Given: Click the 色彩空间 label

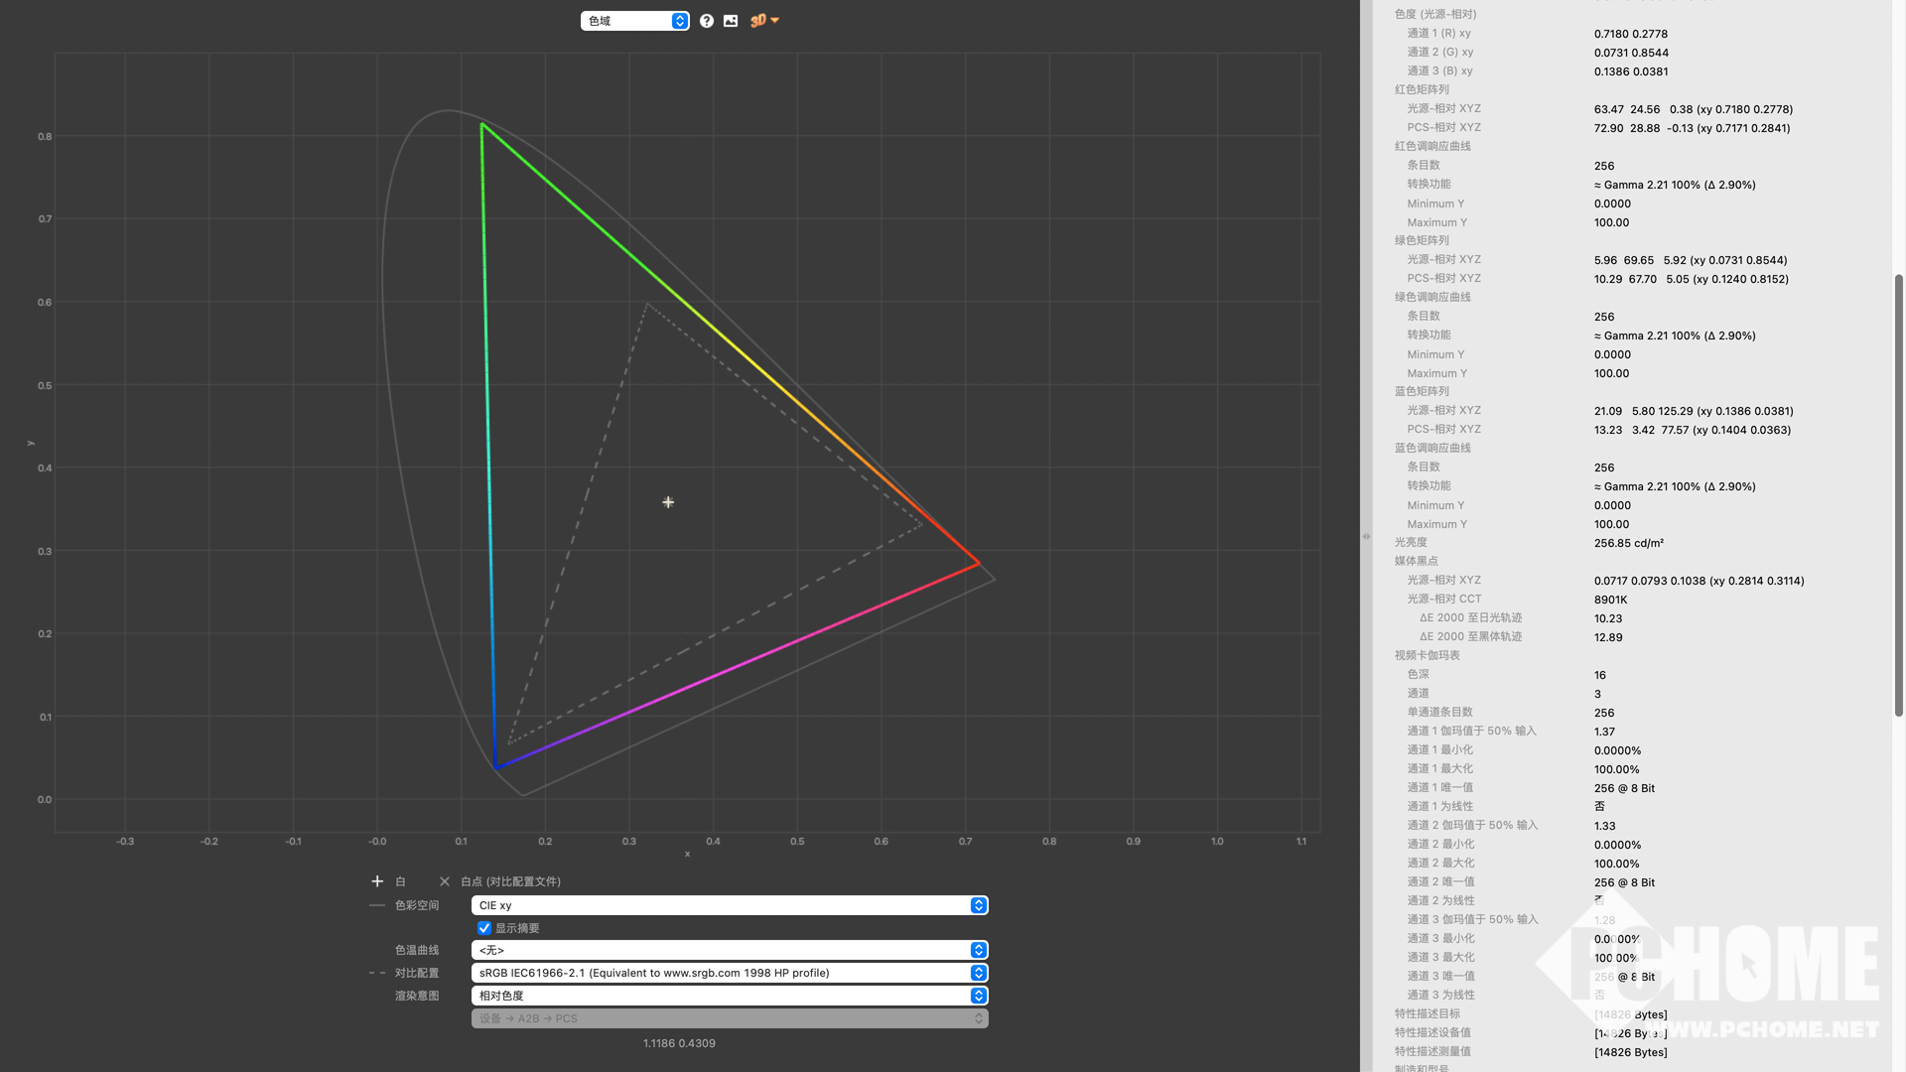Looking at the screenshot, I should pos(417,905).
